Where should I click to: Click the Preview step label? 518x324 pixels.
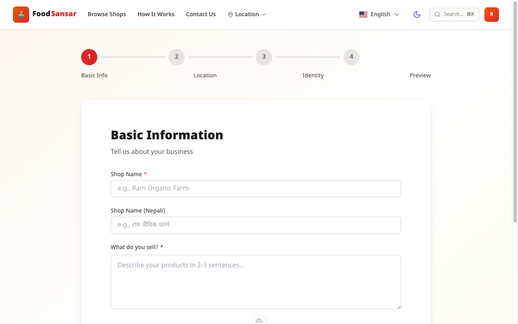(x=420, y=75)
